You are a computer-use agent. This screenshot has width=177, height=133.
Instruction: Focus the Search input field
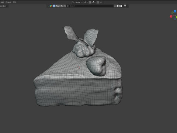[90, 6]
